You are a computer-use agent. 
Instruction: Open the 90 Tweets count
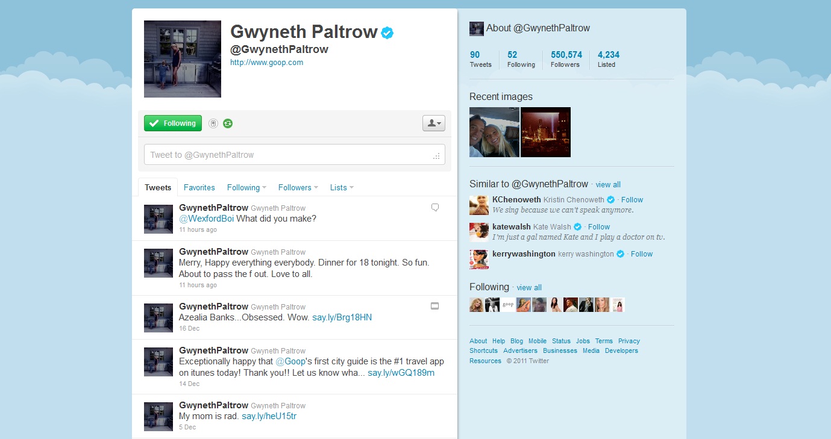click(481, 59)
